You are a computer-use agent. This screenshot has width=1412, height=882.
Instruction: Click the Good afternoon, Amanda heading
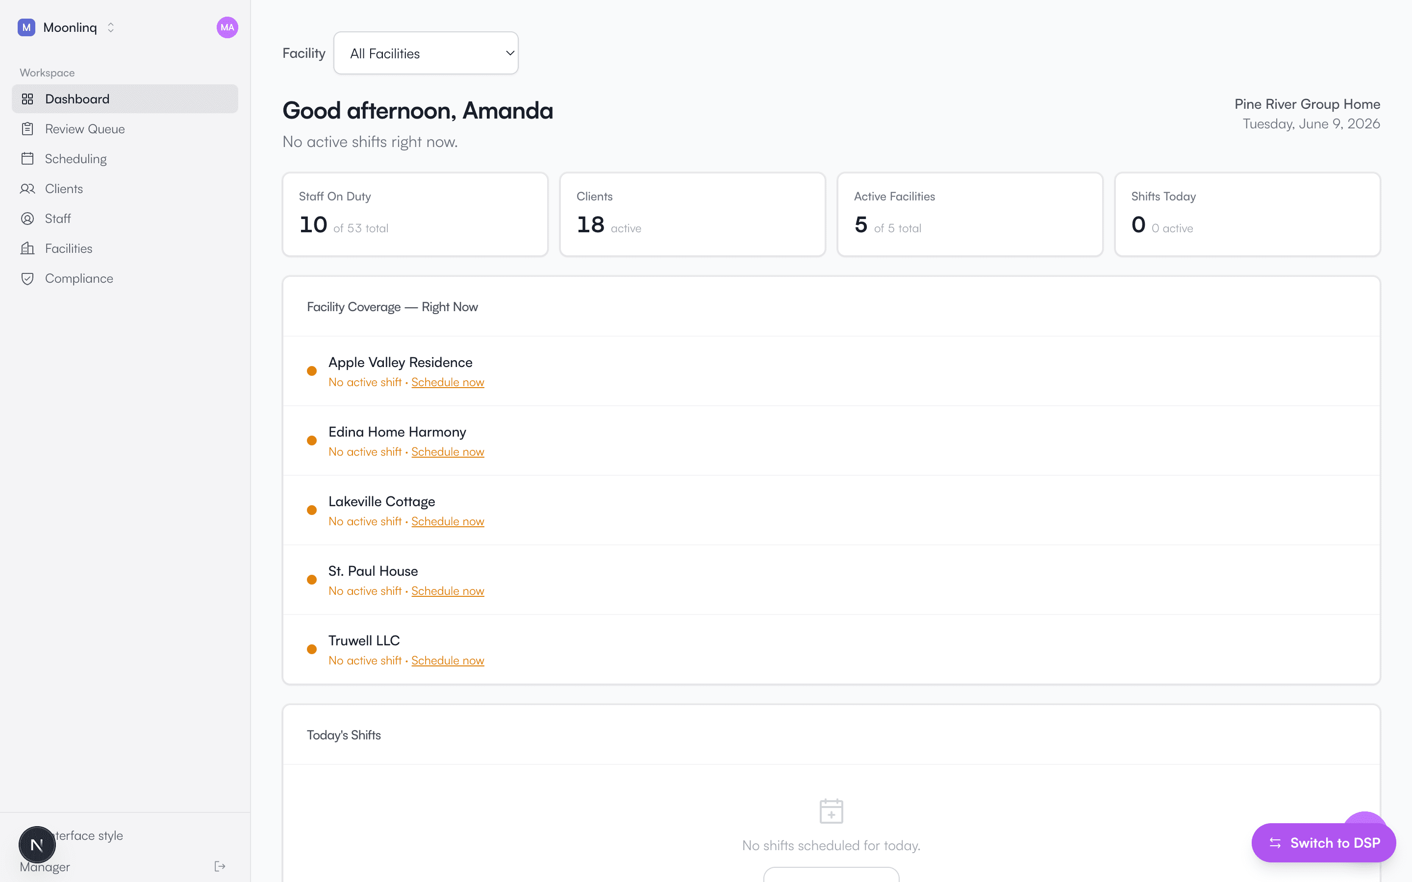coord(418,110)
